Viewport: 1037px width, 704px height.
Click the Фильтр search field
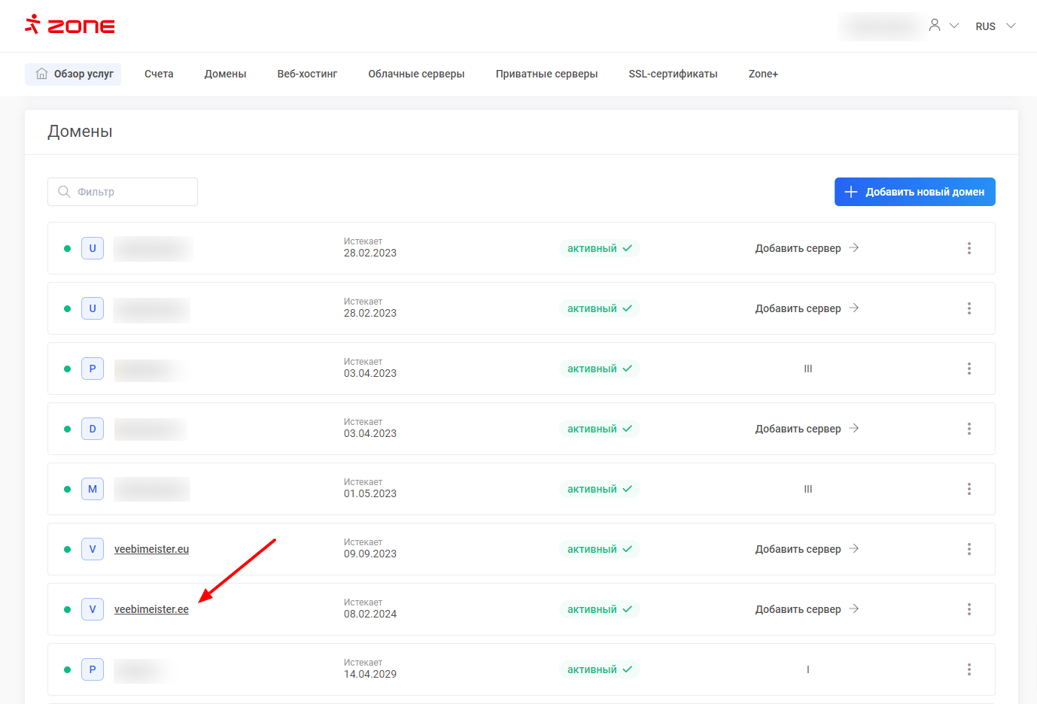pos(123,192)
